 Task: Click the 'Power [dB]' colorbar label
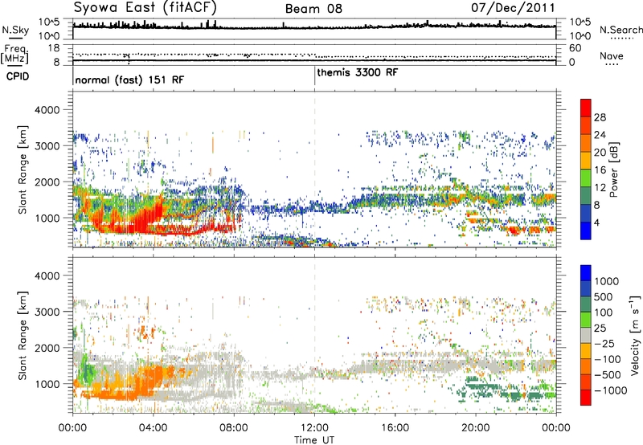613,169
